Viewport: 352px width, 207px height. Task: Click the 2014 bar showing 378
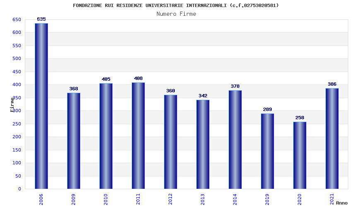point(235,140)
